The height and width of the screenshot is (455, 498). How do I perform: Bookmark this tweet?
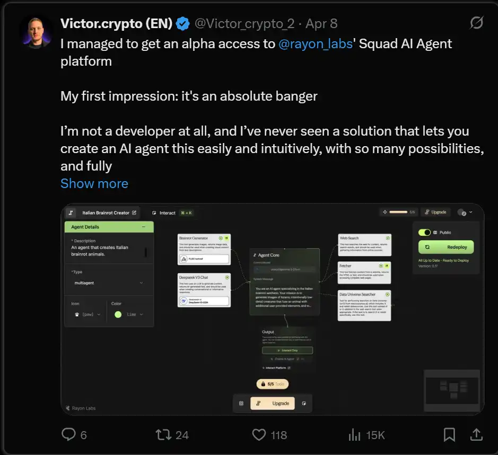click(449, 435)
